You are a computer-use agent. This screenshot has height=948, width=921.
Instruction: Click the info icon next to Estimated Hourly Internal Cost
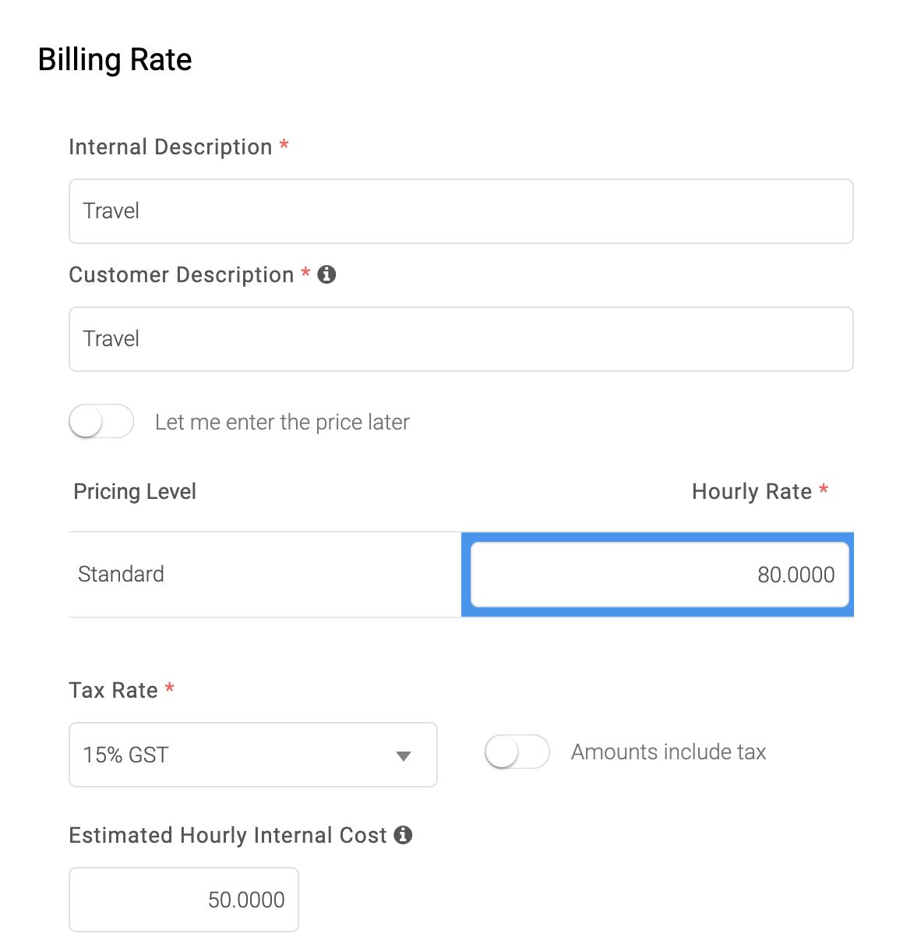(x=403, y=835)
